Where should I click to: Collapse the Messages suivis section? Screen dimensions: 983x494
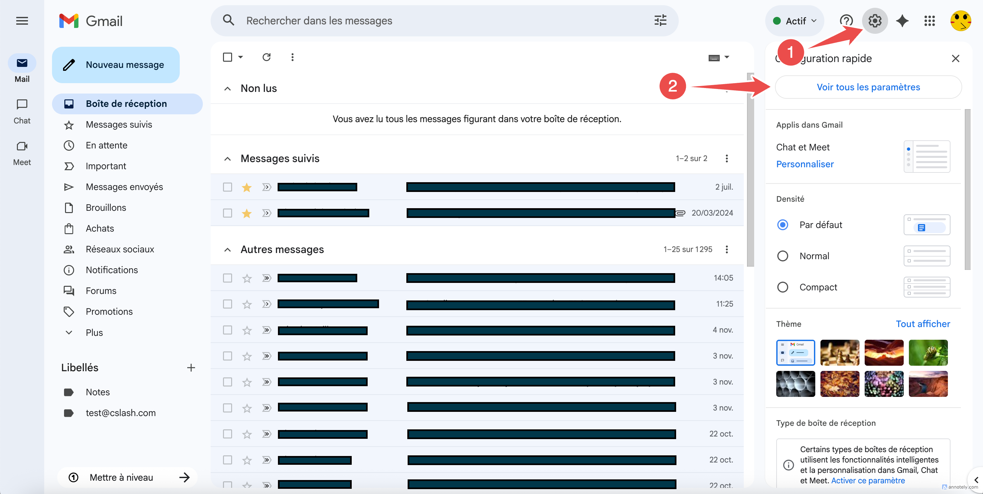(x=228, y=158)
